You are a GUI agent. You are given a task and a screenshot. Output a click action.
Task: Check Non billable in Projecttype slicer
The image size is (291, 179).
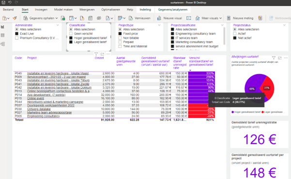[120, 38]
